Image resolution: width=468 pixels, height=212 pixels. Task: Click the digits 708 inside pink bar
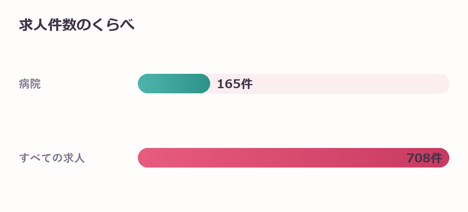click(x=419, y=158)
